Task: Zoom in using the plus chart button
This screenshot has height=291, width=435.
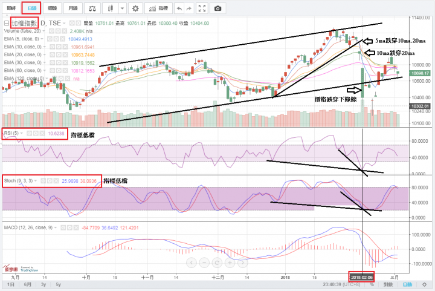Action: click(x=230, y=263)
